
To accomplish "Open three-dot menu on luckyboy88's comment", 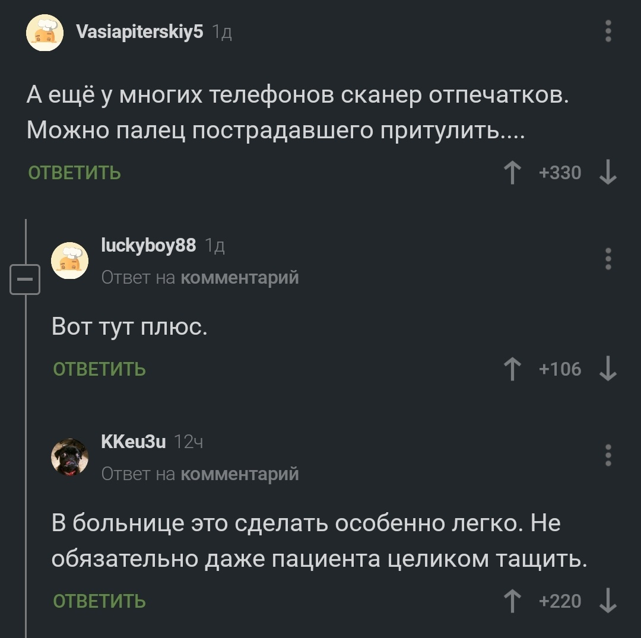I will click(x=608, y=259).
